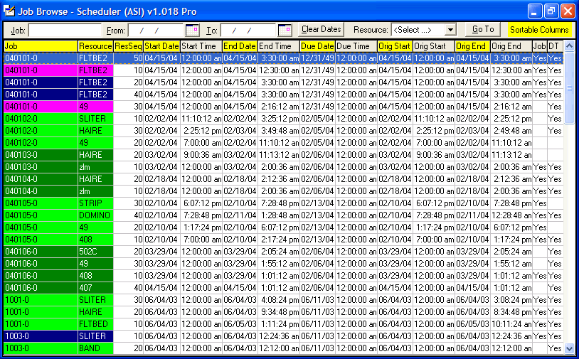Open the From date calendar picker

coord(192,30)
